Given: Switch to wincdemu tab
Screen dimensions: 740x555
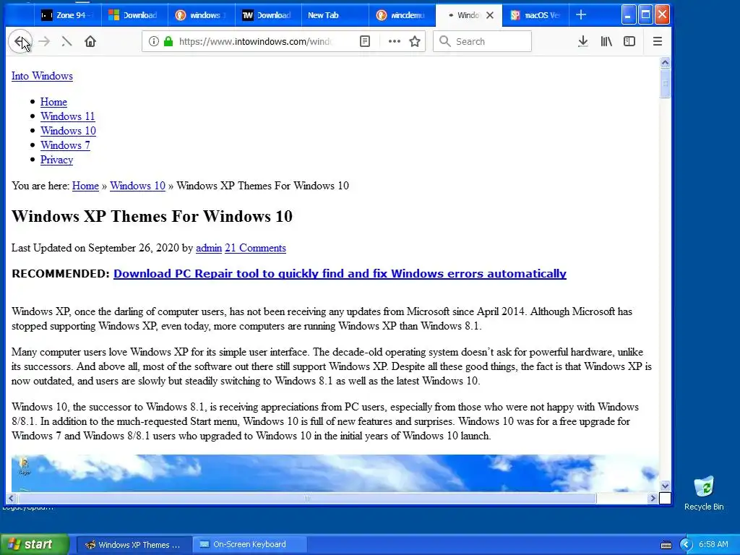Looking at the screenshot, I should click(x=402, y=15).
